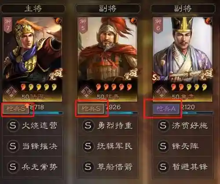Select the purple 枪兵A troop badge
Viewport: 220px width, 184px height.
166,109
